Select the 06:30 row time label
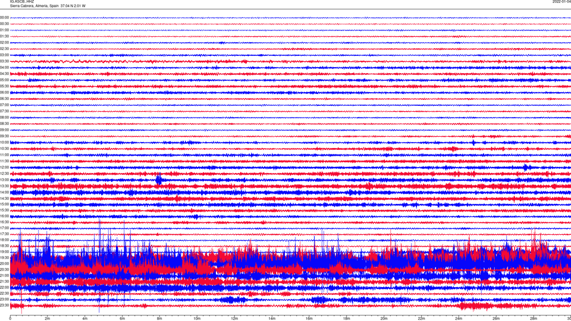Viewport: 571px width, 321px height. [x=4, y=99]
